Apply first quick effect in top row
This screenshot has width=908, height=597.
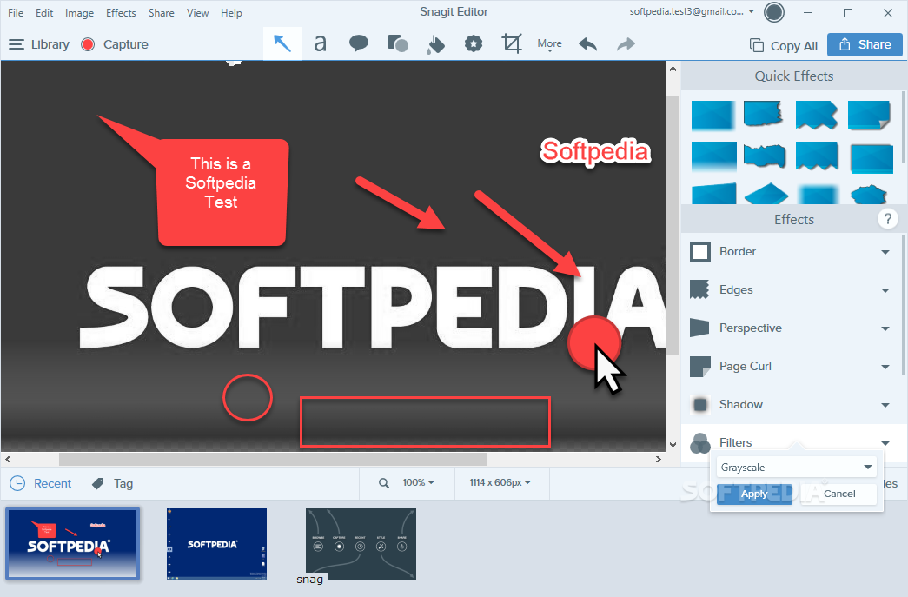(x=712, y=114)
